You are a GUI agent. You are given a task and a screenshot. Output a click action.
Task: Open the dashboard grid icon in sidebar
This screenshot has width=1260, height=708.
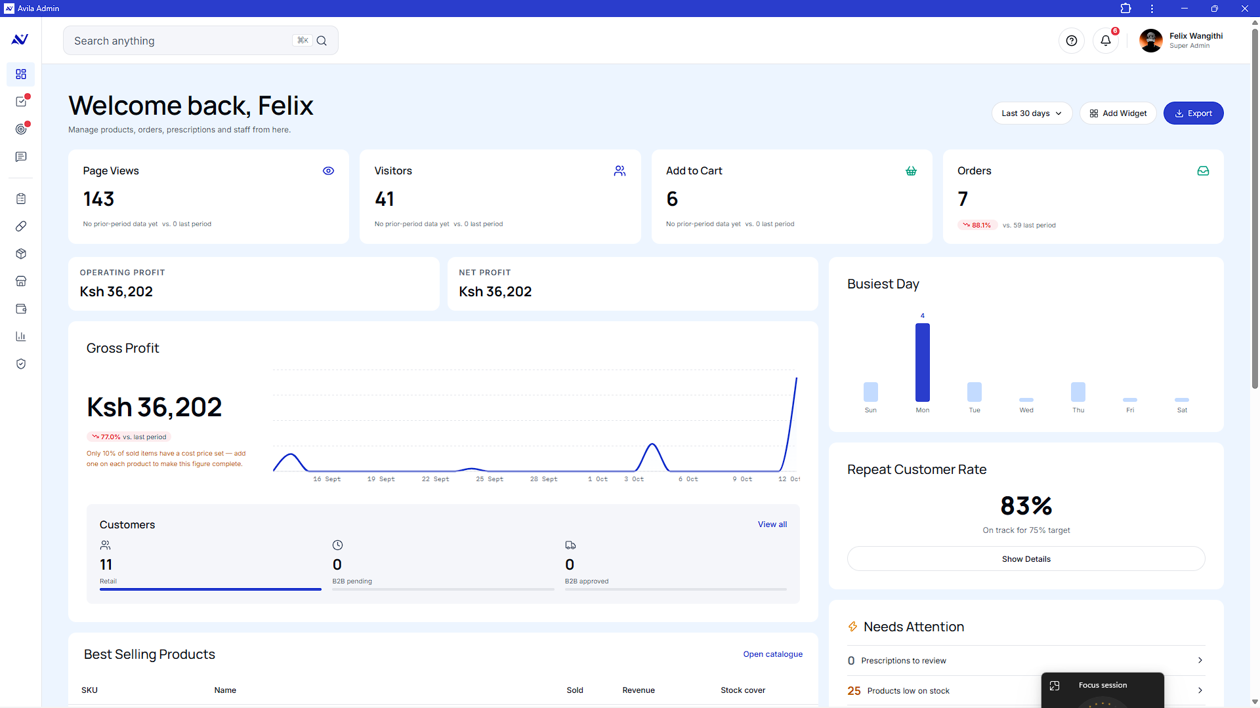(21, 74)
